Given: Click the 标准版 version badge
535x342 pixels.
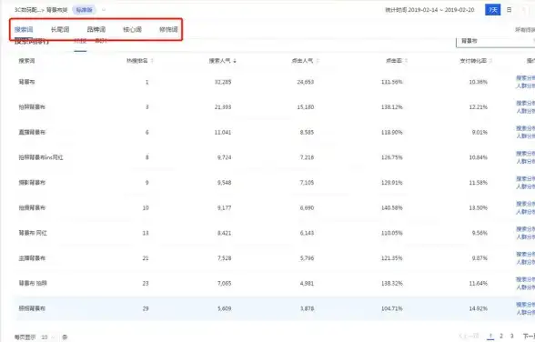Looking at the screenshot, I should (x=84, y=10).
